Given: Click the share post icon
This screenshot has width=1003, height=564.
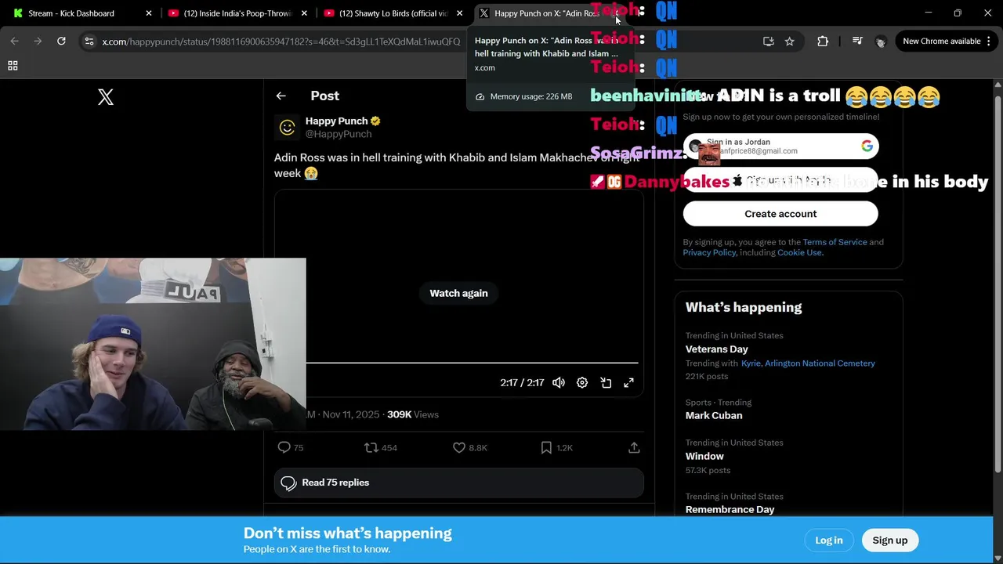Looking at the screenshot, I should point(634,447).
